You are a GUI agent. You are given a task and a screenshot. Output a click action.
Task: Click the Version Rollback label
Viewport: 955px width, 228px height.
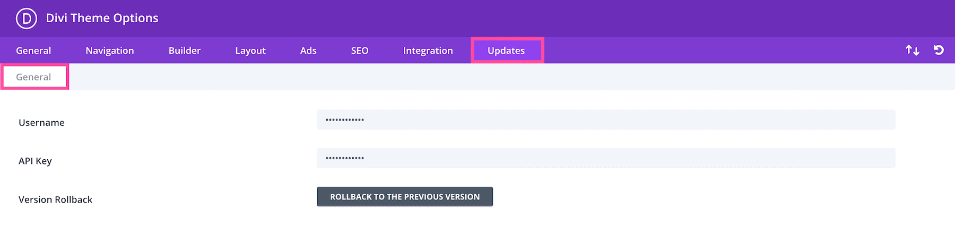coord(55,199)
